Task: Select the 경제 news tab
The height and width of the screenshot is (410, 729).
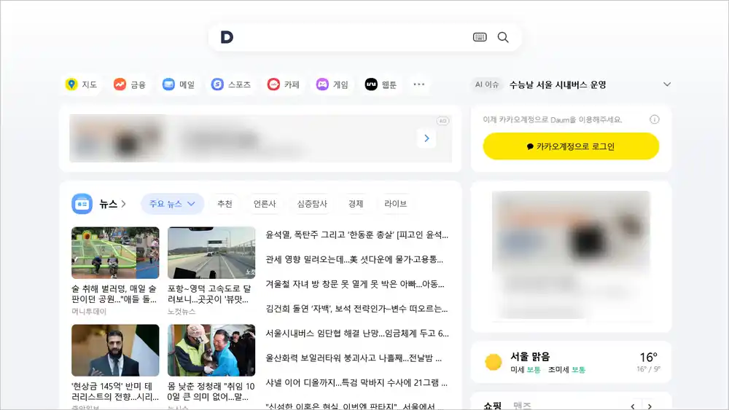Action: pyautogui.click(x=356, y=204)
